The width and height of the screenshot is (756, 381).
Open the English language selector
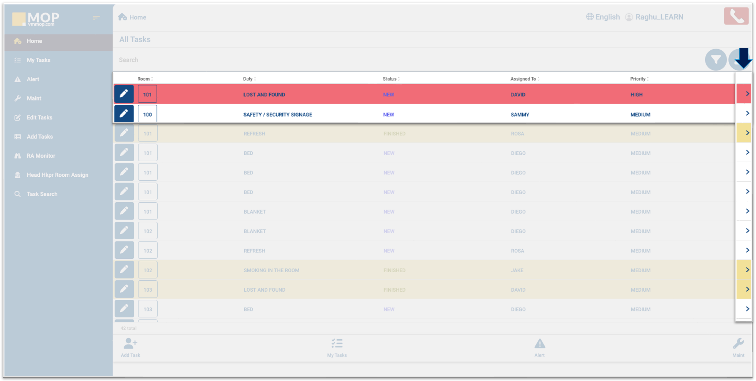click(x=603, y=17)
